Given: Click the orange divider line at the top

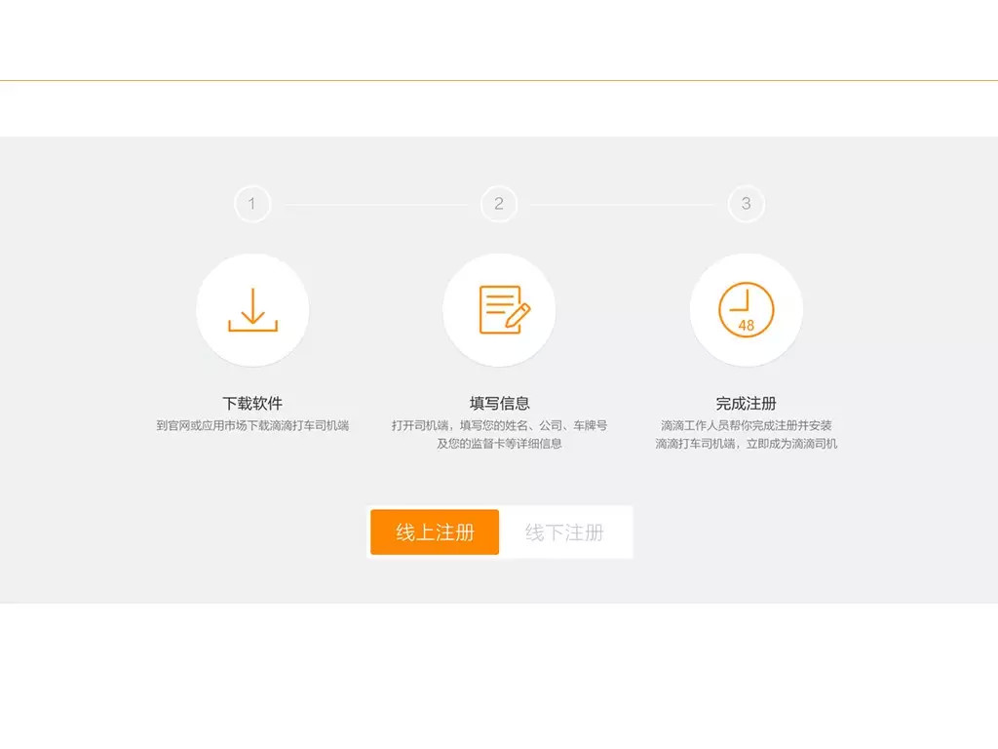Looking at the screenshot, I should [x=499, y=80].
